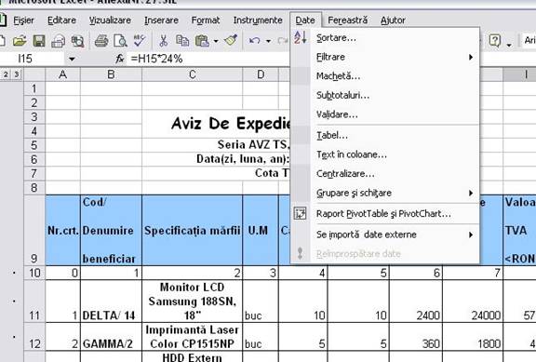Image resolution: width=536 pixels, height=362 pixels.
Task: Click the Search toolbar icon
Action: pos(77,41)
